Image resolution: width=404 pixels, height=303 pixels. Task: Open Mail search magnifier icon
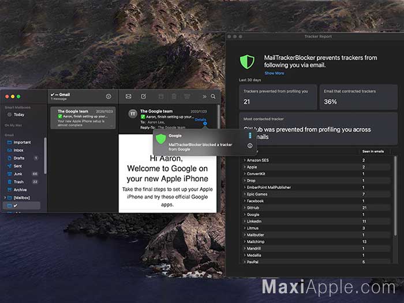point(213,96)
